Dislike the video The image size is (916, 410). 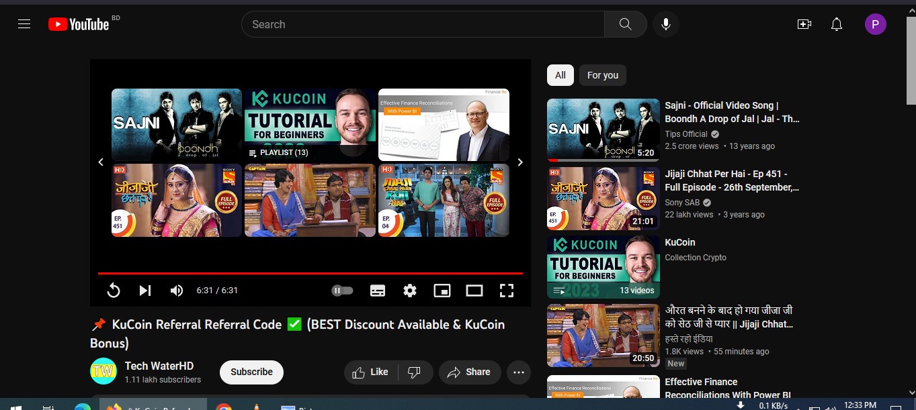coord(415,372)
